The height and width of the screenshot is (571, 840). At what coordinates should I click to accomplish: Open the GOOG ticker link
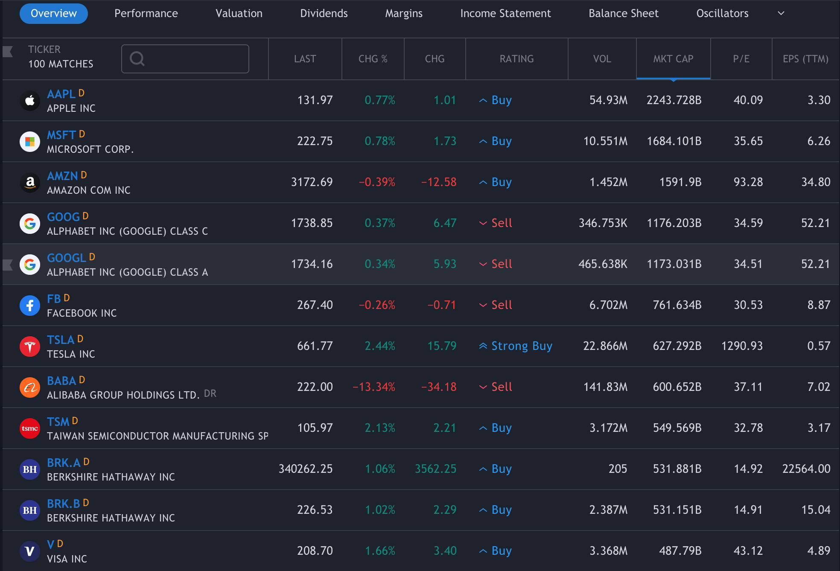[63, 217]
